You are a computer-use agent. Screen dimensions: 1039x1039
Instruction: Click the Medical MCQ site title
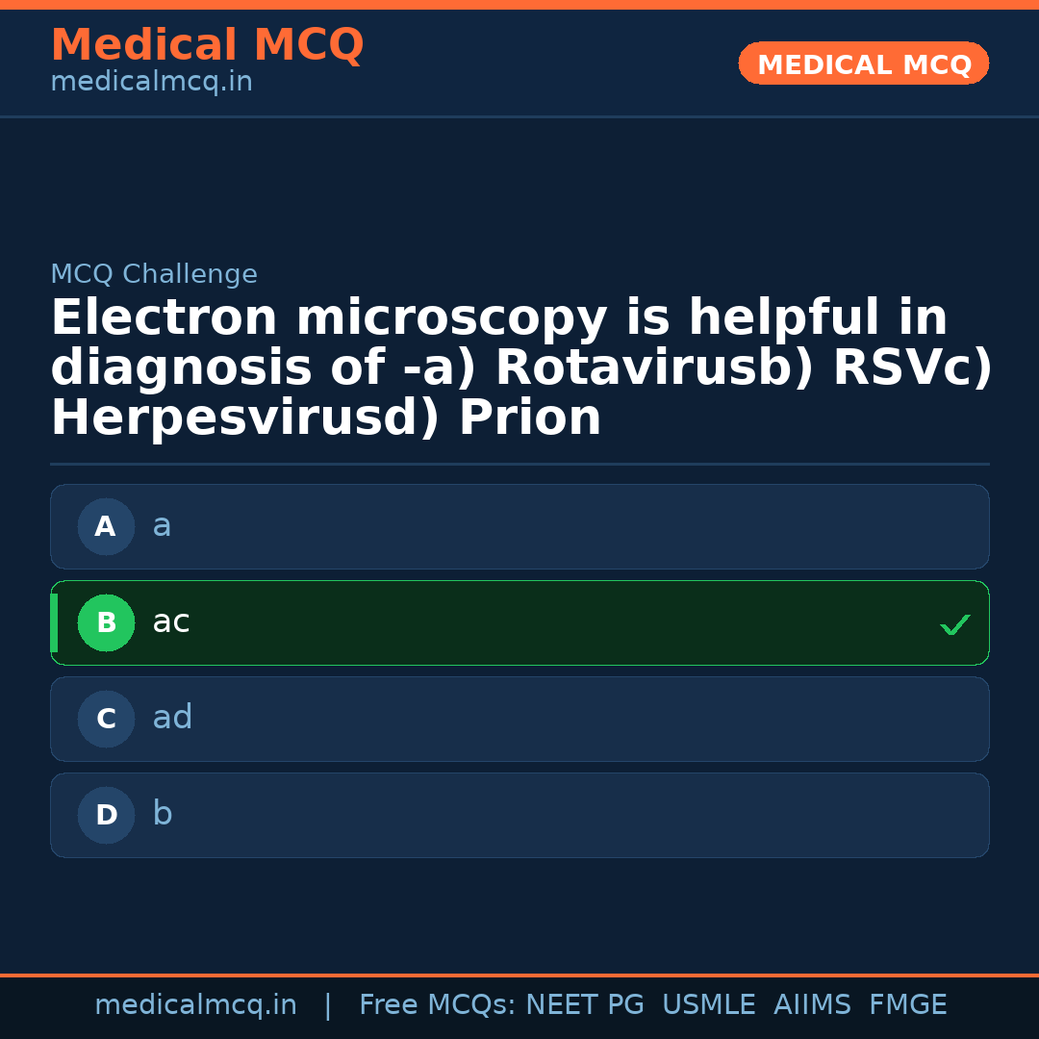point(207,45)
